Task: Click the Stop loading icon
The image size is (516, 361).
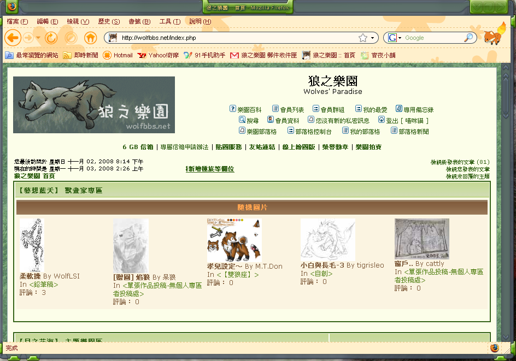Action: click(71, 38)
